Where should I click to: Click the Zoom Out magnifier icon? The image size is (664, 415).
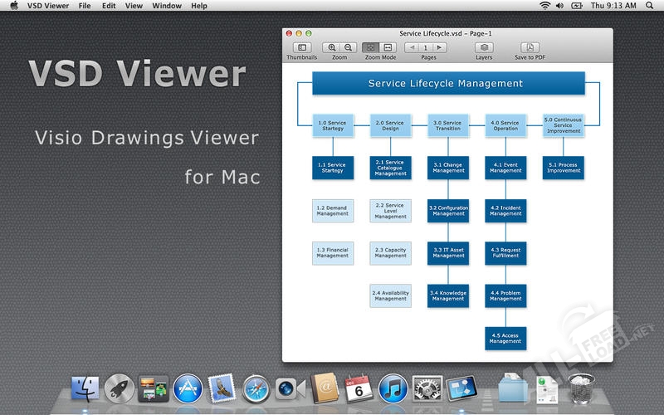coord(349,48)
